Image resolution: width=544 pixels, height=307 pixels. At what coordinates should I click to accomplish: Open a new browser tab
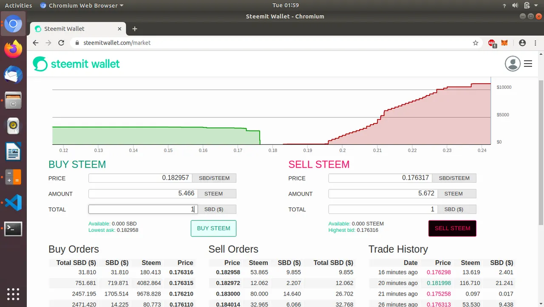click(x=135, y=29)
